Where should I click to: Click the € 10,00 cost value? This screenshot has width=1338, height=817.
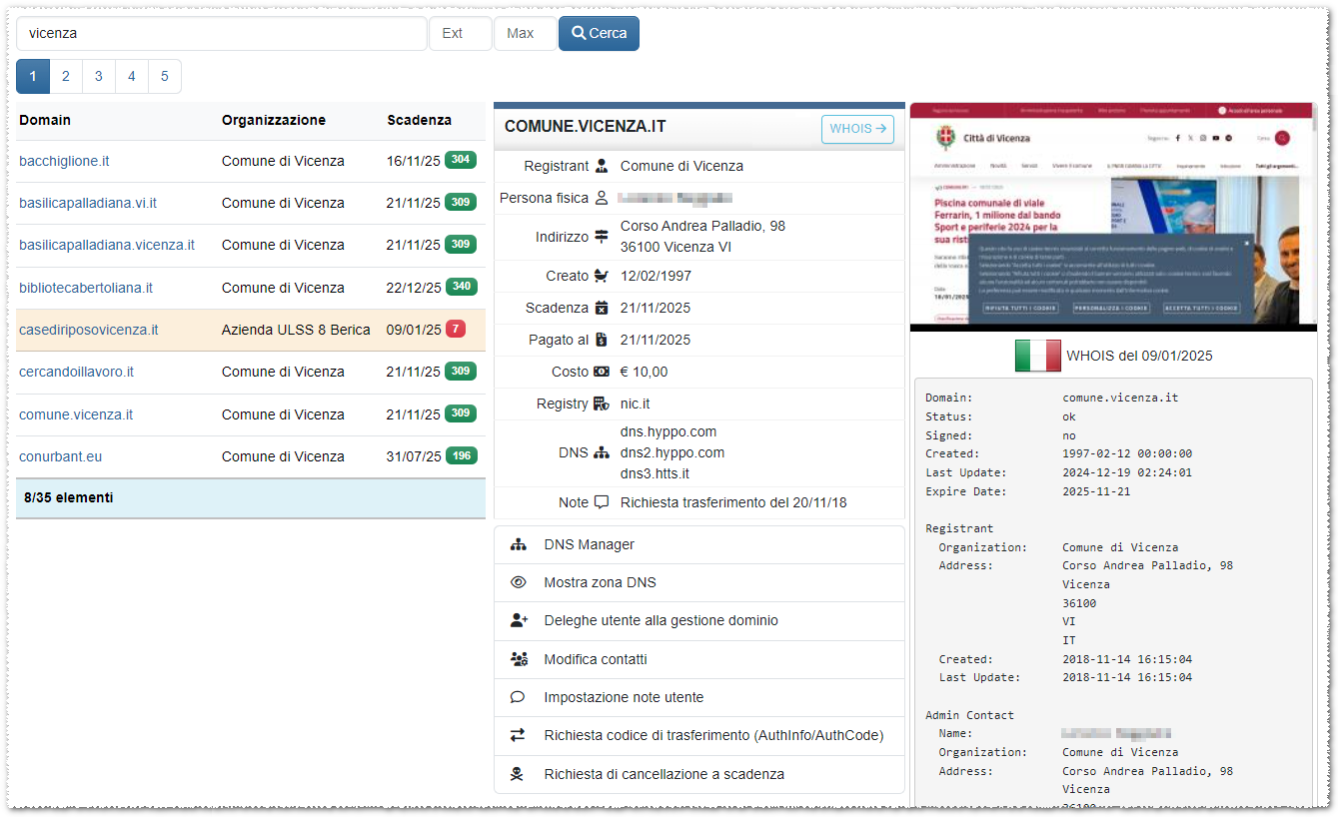(x=645, y=372)
